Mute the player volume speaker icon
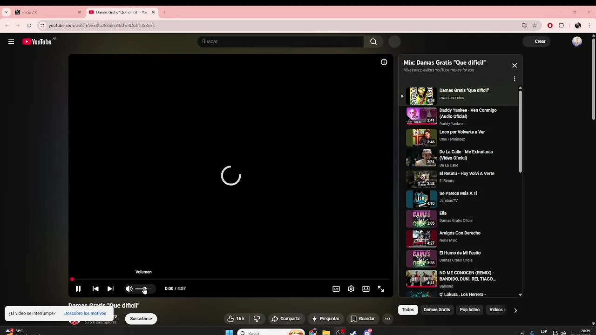The height and width of the screenshot is (335, 596). click(x=129, y=289)
